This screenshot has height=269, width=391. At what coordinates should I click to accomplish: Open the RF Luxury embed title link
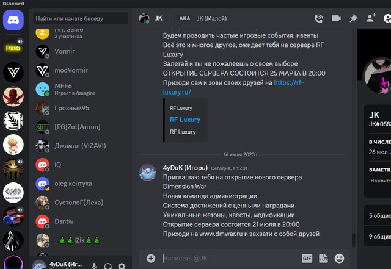pyautogui.click(x=185, y=120)
